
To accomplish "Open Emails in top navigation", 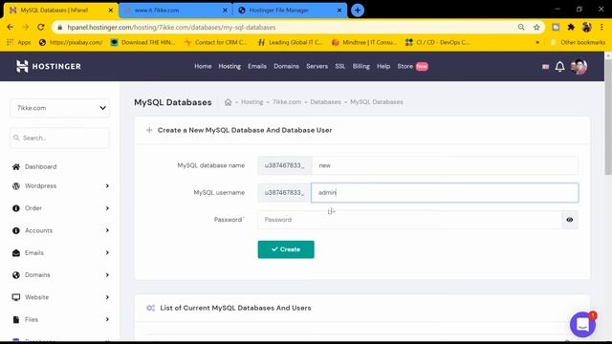I will pyautogui.click(x=257, y=66).
